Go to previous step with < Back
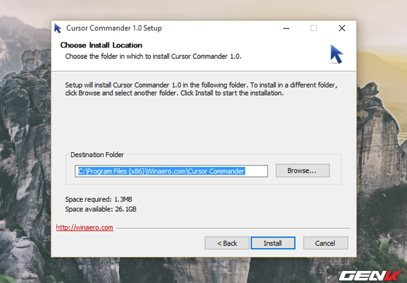The height and width of the screenshot is (283, 407). click(x=227, y=243)
